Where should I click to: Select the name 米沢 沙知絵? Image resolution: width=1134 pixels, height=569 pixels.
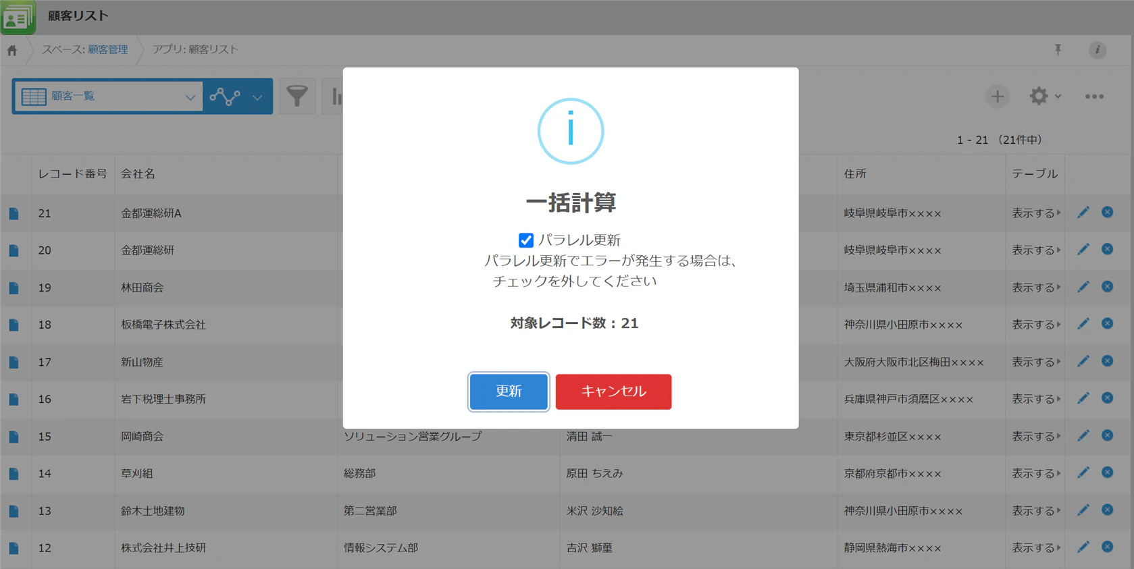pyautogui.click(x=594, y=511)
